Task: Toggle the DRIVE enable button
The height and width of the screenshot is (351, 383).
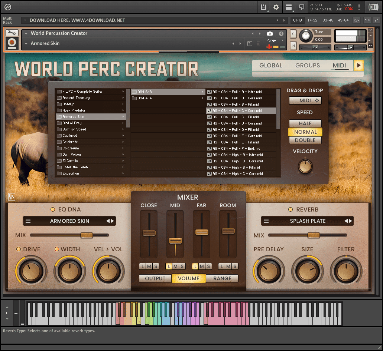Action: pos(19,249)
